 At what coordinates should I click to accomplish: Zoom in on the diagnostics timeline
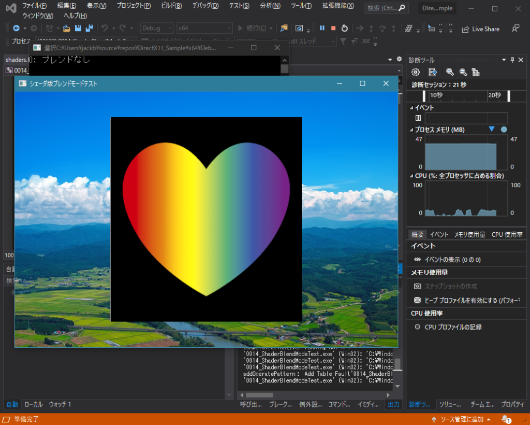tap(450, 73)
